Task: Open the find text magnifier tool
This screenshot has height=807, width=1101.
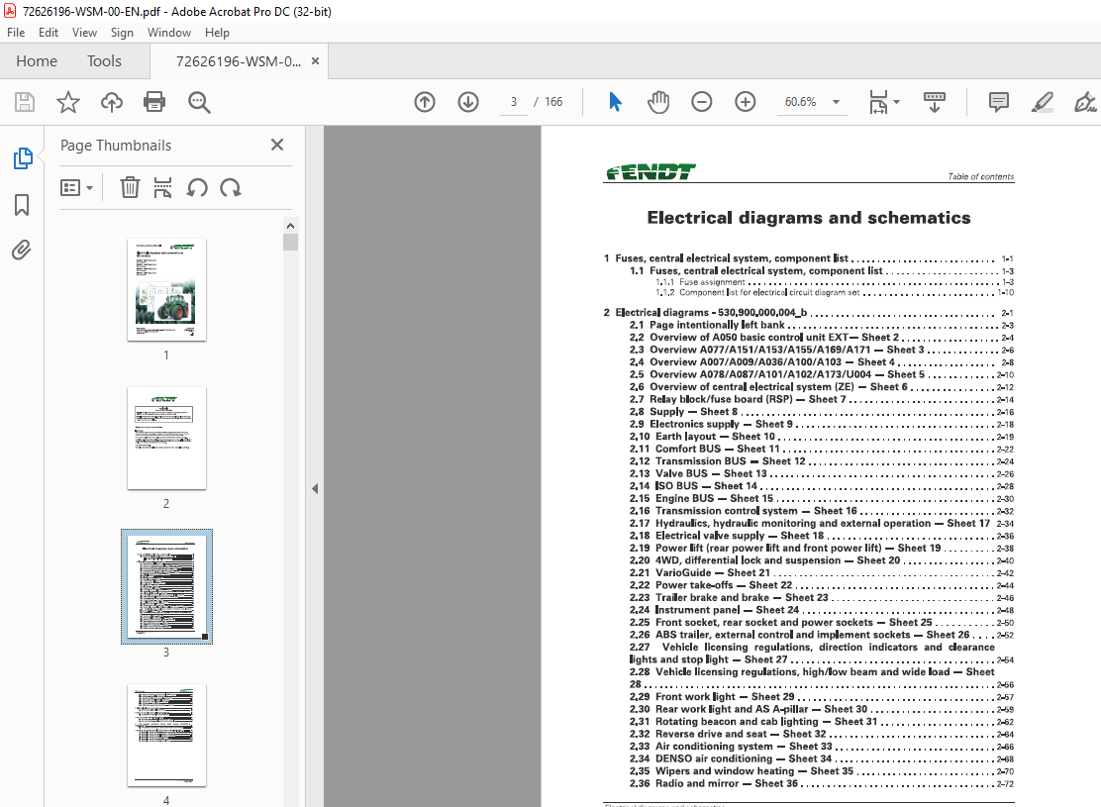Action: [x=199, y=102]
